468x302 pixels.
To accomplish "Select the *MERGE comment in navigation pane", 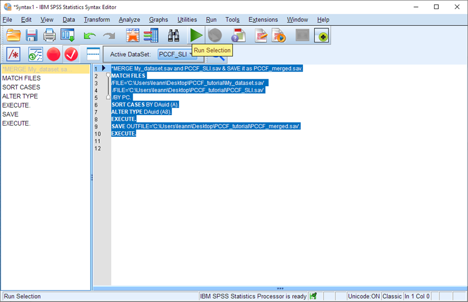I will pos(45,69).
